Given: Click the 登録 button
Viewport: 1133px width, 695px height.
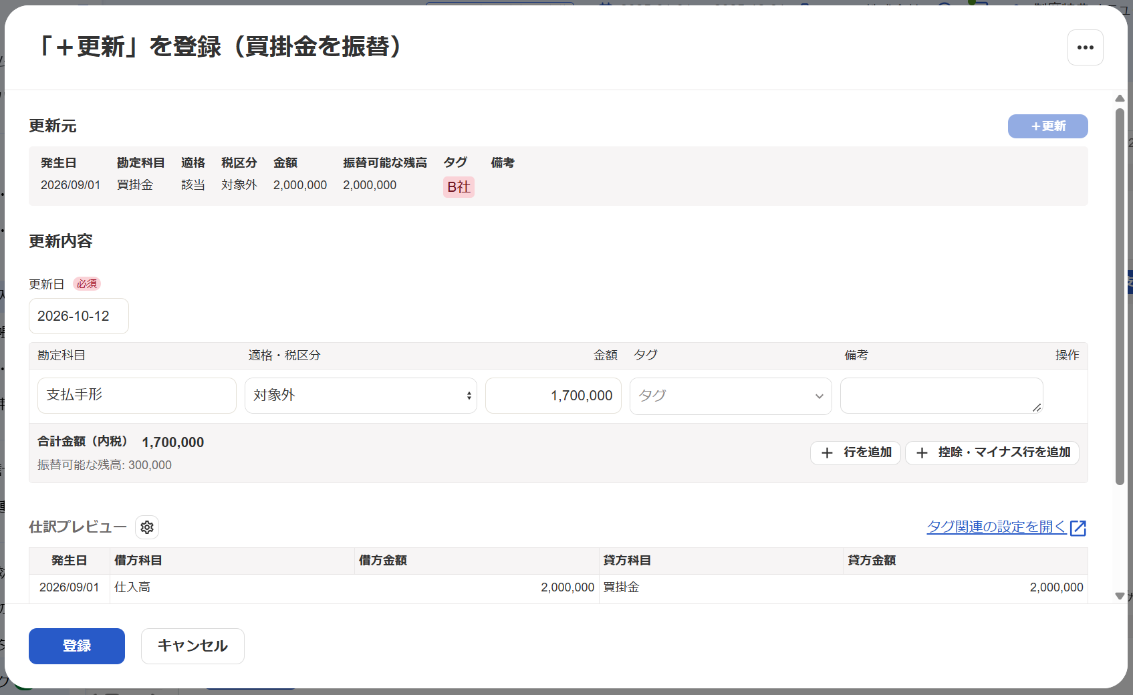Looking at the screenshot, I should pos(77,646).
